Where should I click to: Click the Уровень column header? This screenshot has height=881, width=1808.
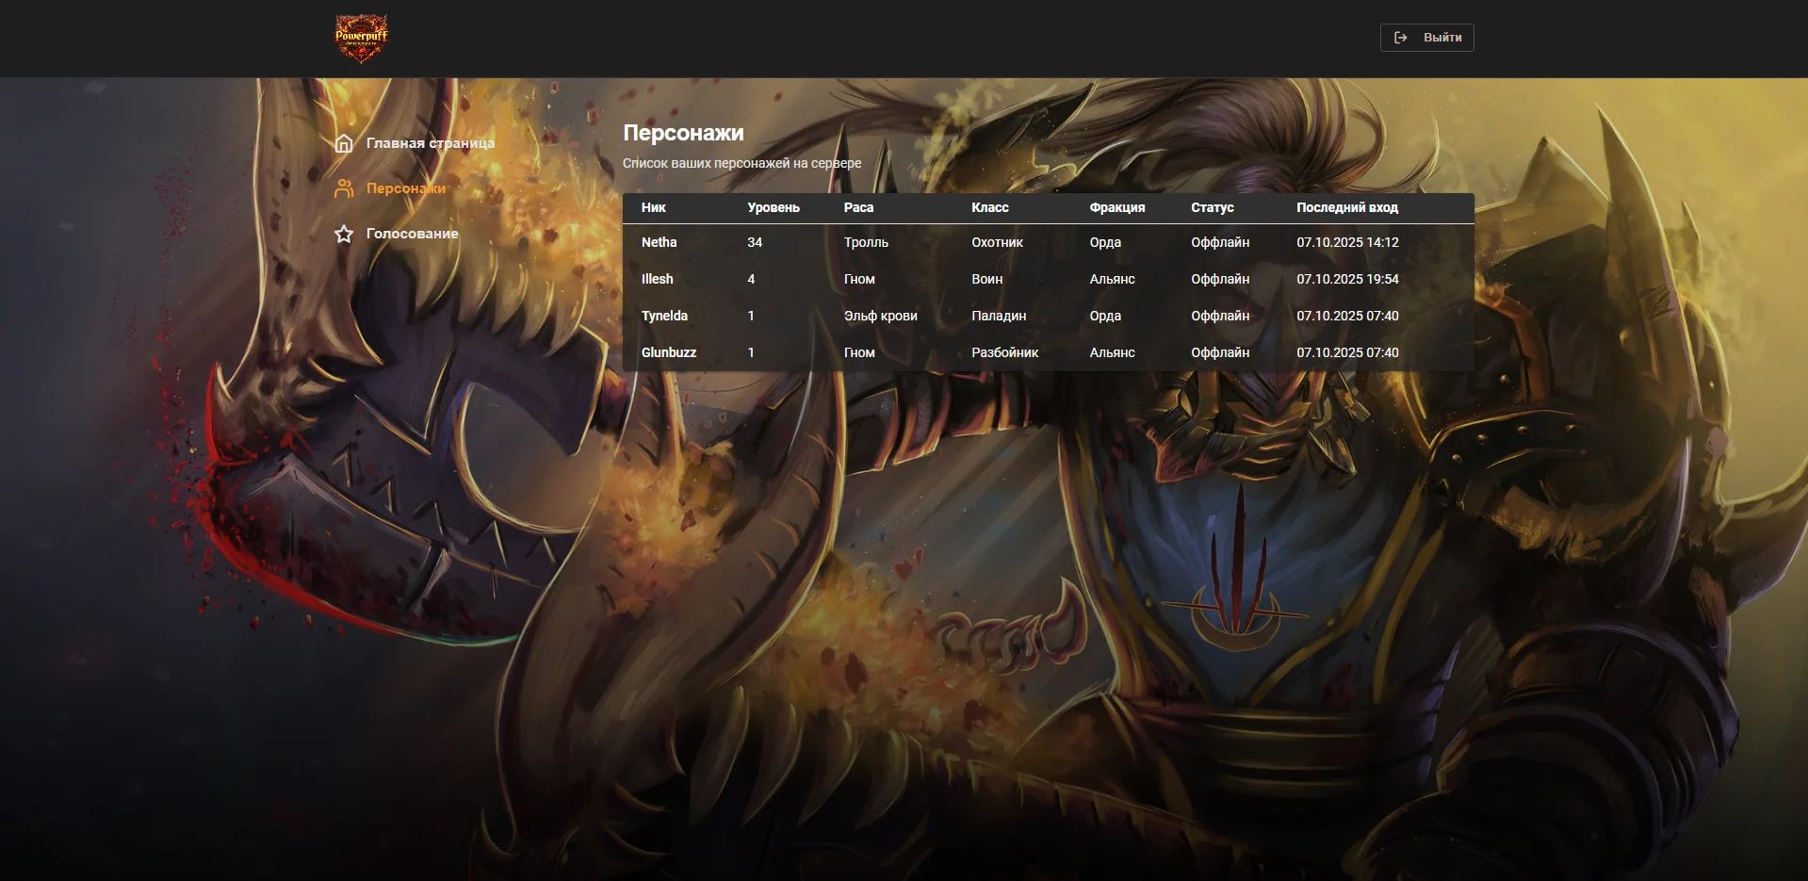(774, 207)
